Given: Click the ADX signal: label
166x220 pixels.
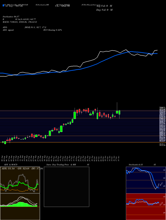Looking at the screenshot, I should (x=8, y=30).
